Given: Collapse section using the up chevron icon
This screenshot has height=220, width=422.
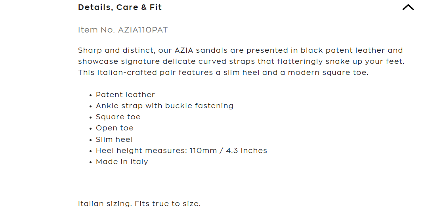Looking at the screenshot, I should coord(408,8).
